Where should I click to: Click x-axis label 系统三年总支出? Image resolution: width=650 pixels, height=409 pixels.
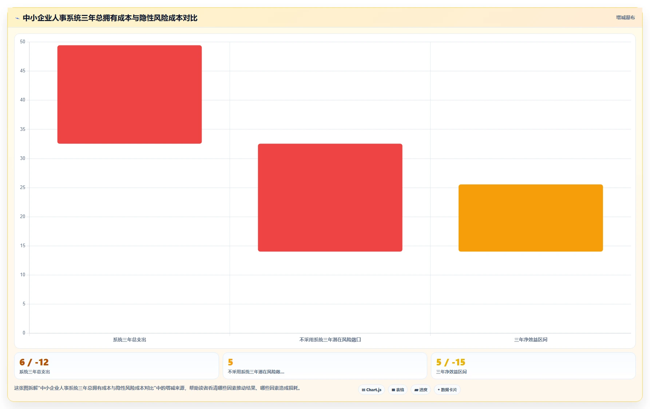[x=130, y=340]
